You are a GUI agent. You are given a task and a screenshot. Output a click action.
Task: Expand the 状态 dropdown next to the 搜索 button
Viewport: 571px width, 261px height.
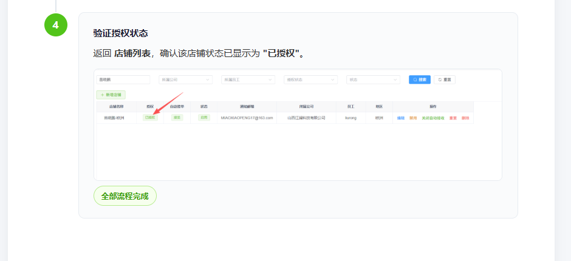tap(373, 80)
